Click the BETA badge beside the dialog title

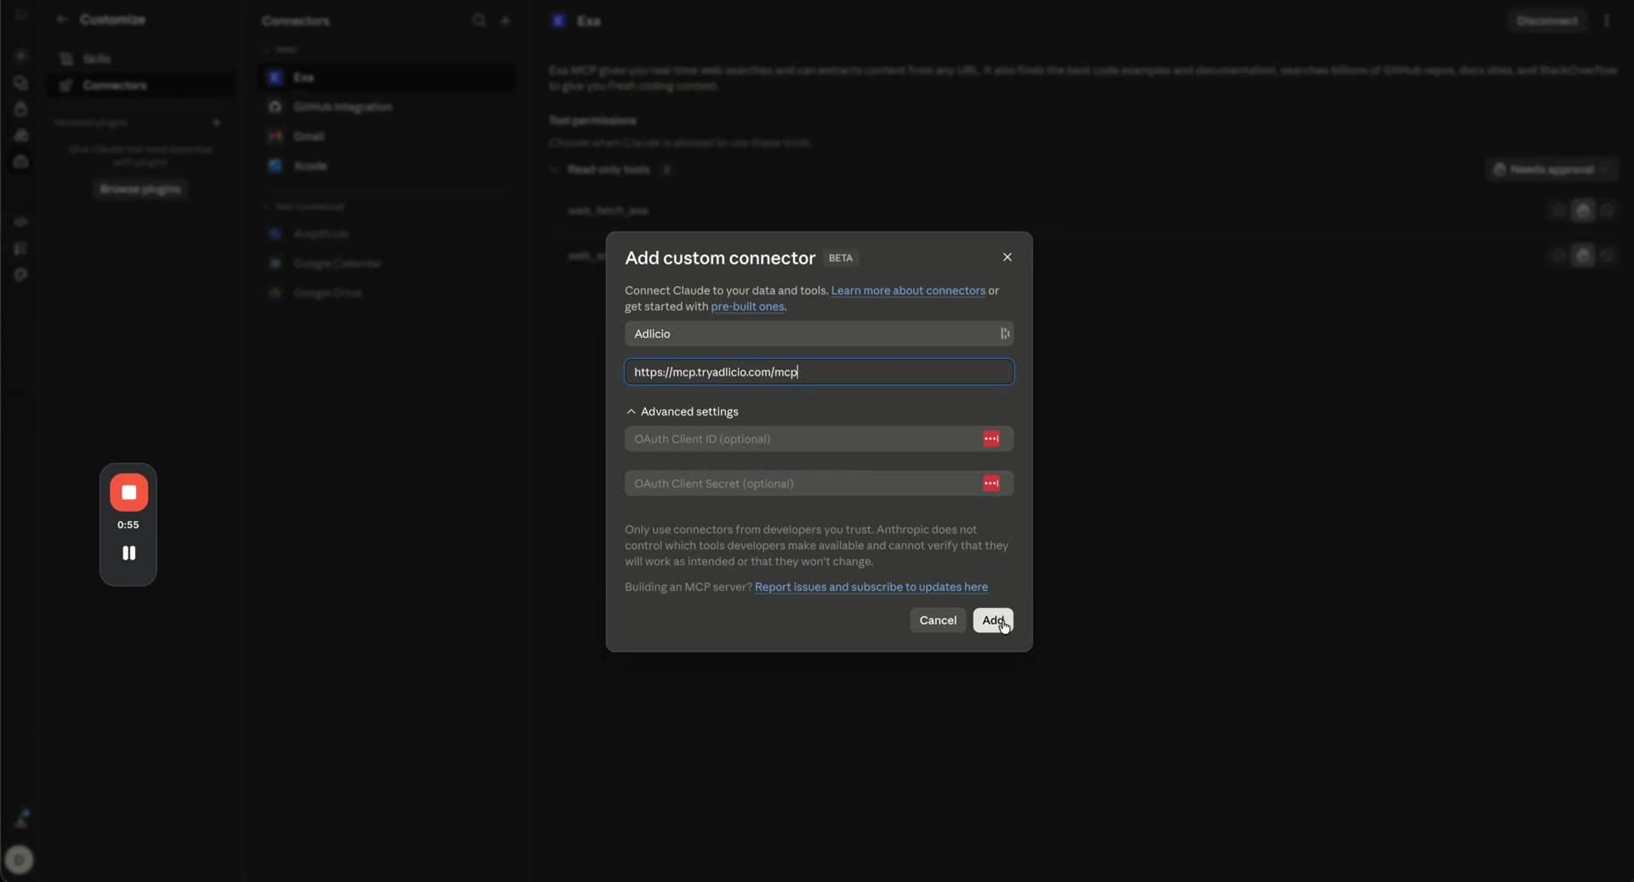pos(840,258)
